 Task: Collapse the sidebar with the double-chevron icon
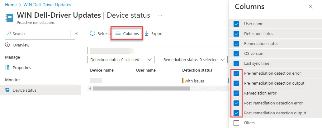pyautogui.click(x=76, y=33)
